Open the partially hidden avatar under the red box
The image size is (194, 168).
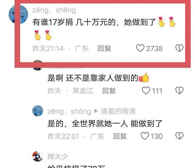(38, 65)
